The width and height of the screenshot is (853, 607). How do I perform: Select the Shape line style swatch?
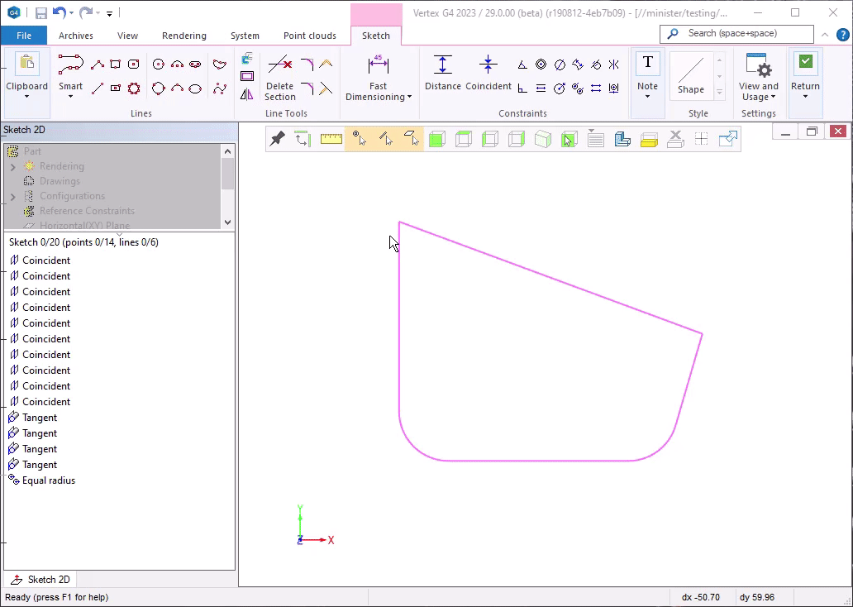pyautogui.click(x=690, y=74)
